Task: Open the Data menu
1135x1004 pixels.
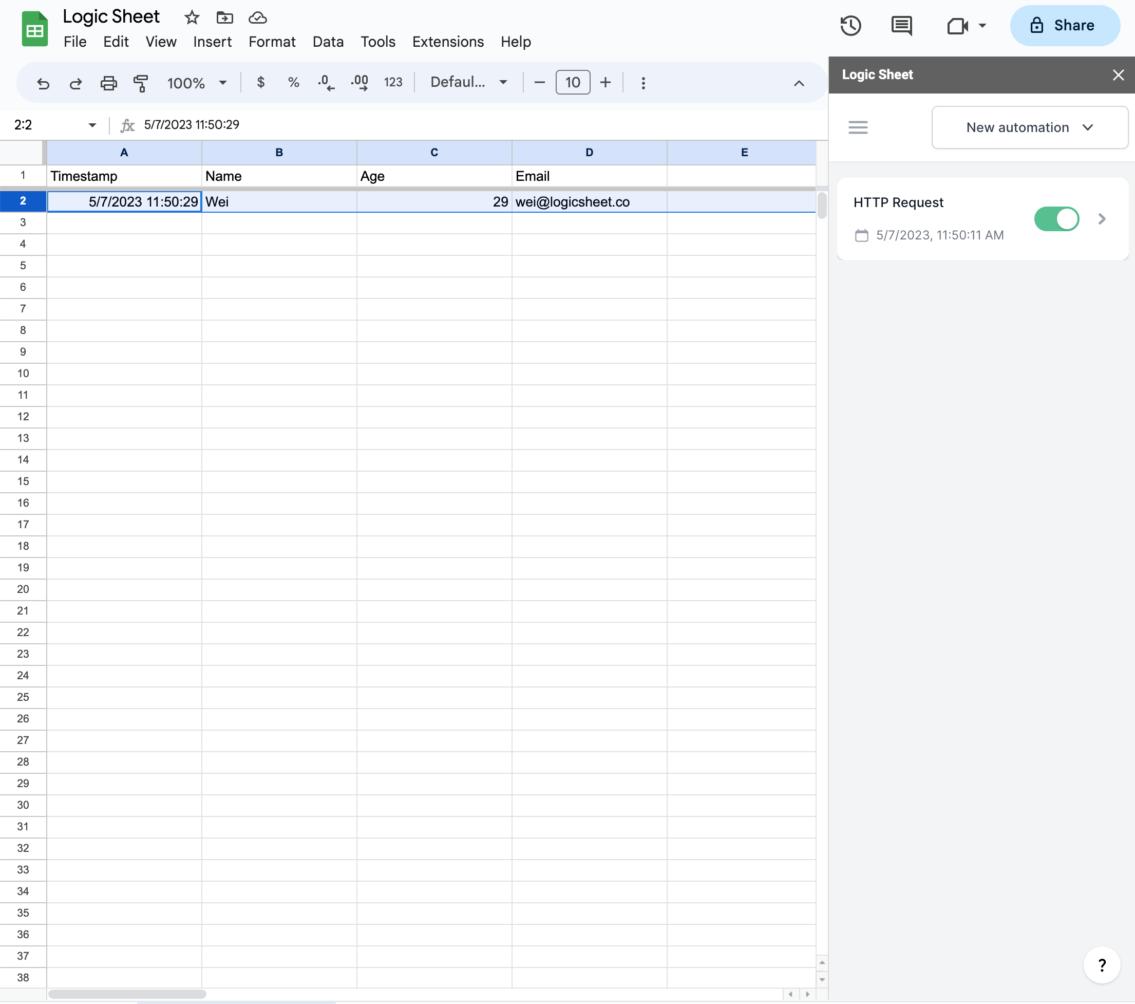Action: (x=328, y=42)
